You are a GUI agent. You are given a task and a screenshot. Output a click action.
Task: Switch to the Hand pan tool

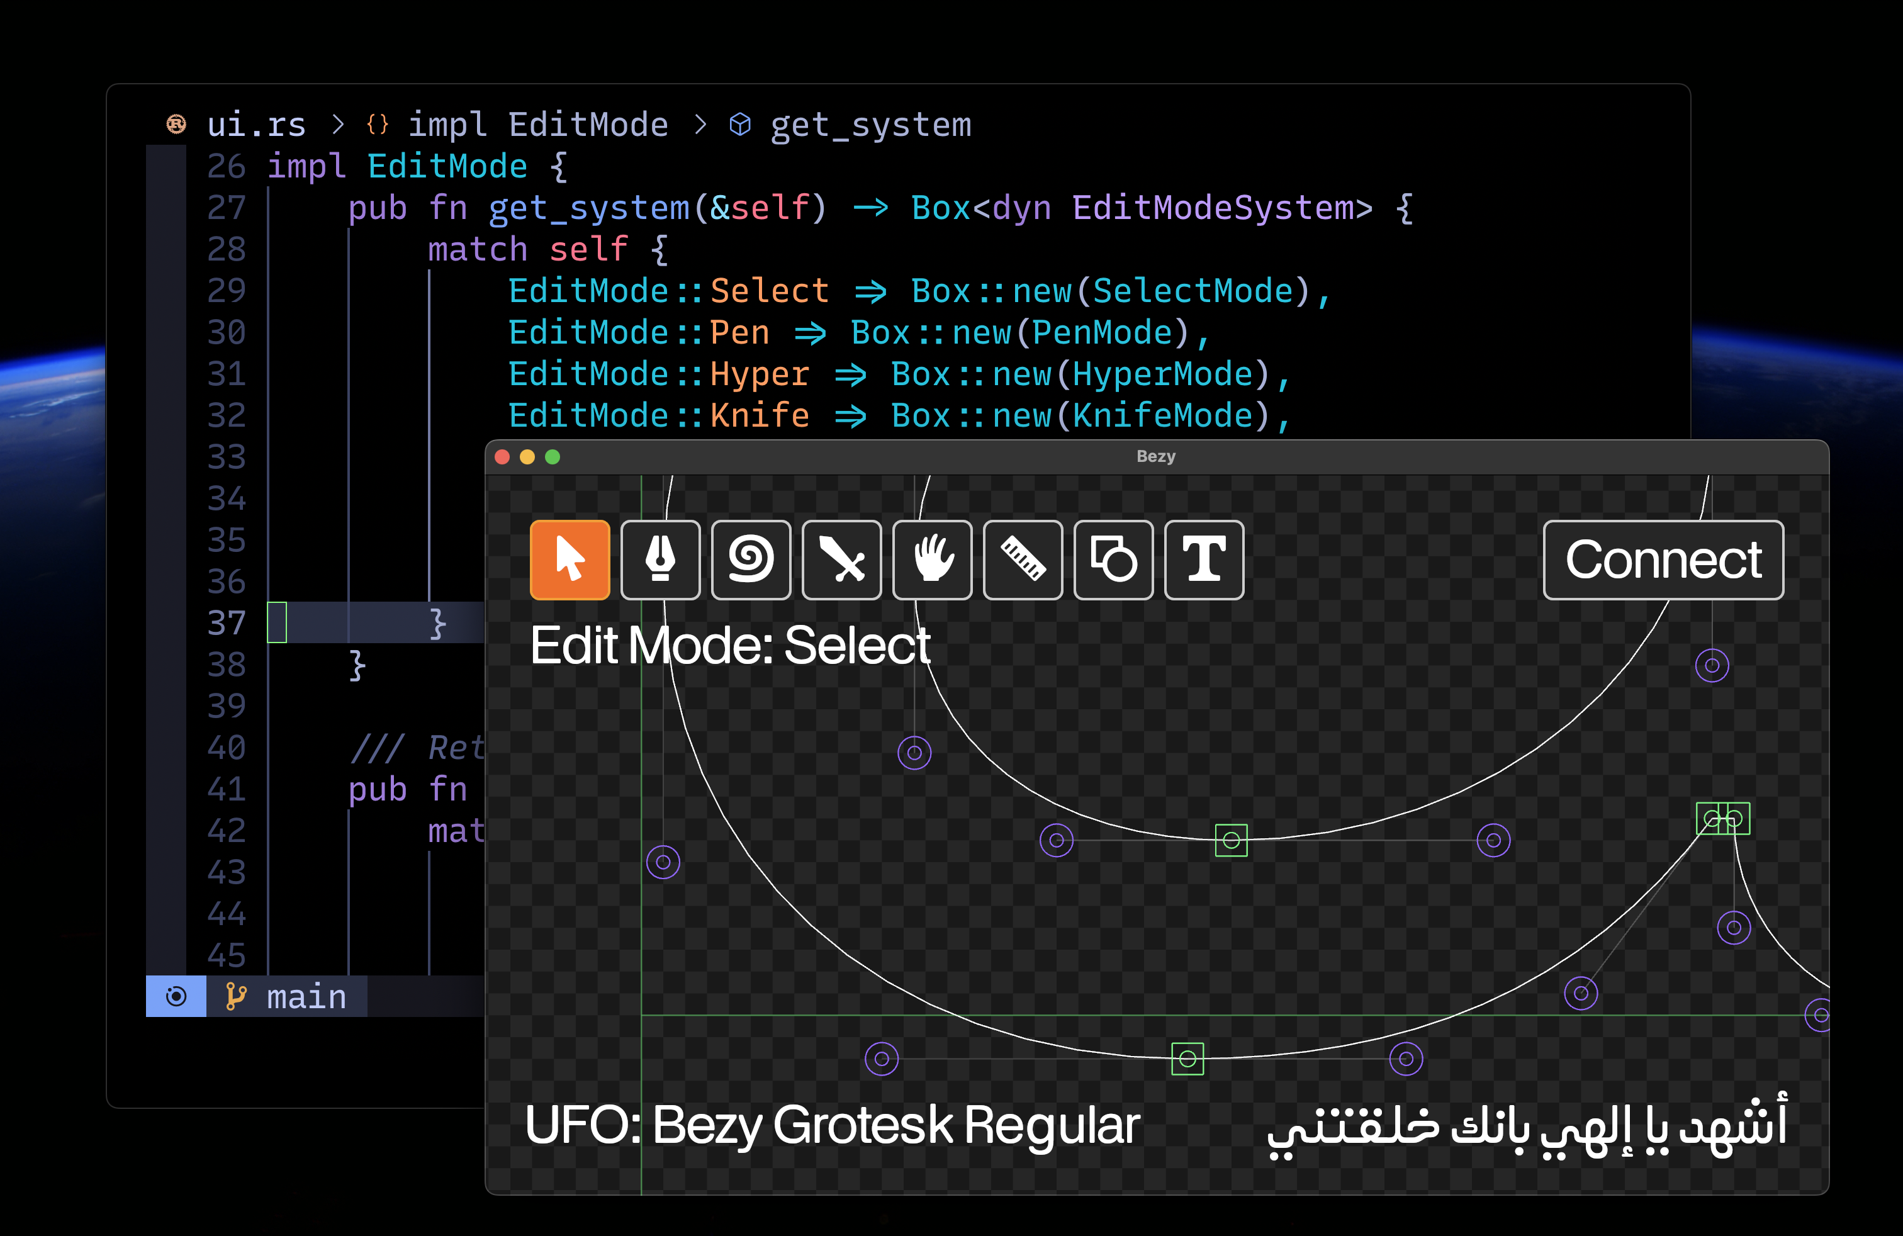click(933, 559)
